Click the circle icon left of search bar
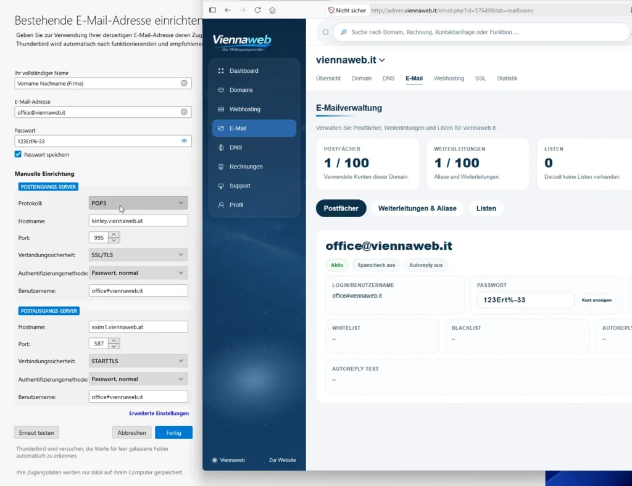632x486 pixels. (325, 32)
